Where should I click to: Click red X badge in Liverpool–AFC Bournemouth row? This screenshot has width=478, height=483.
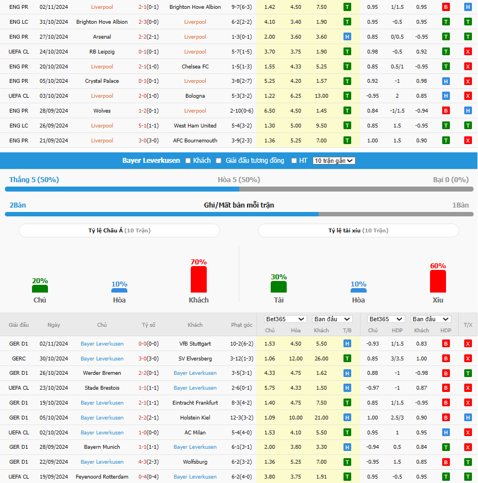tap(468, 140)
